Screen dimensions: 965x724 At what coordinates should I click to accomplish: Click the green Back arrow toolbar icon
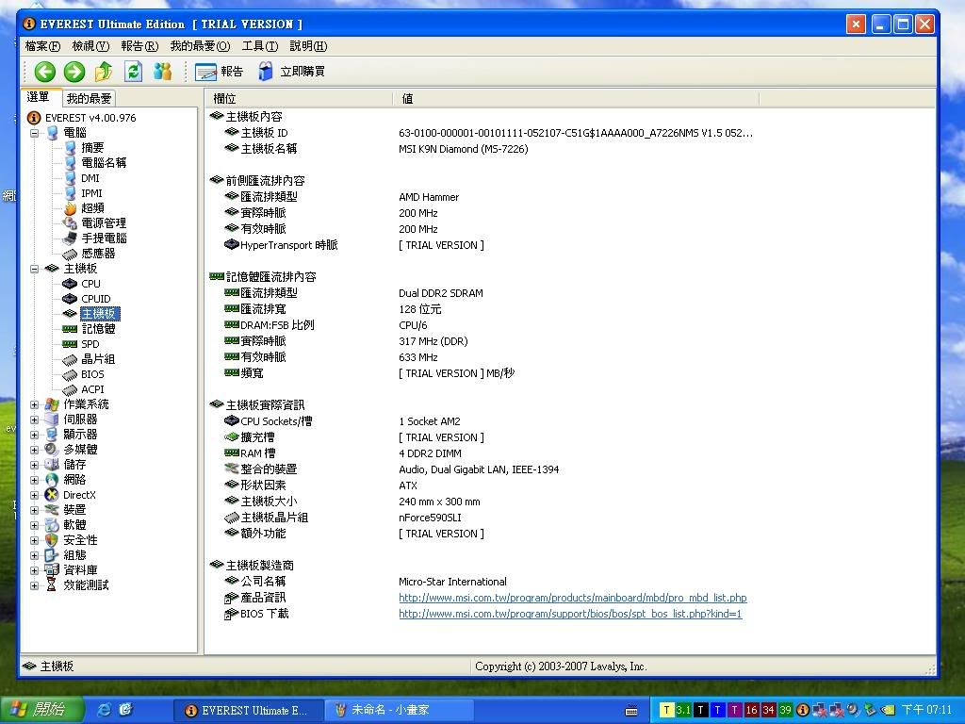(x=44, y=72)
